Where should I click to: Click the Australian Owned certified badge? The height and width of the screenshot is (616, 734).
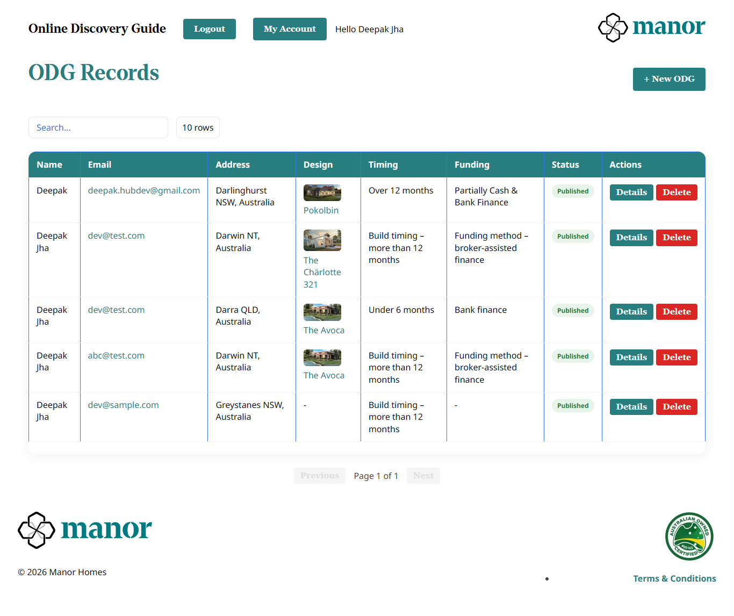[x=689, y=536]
